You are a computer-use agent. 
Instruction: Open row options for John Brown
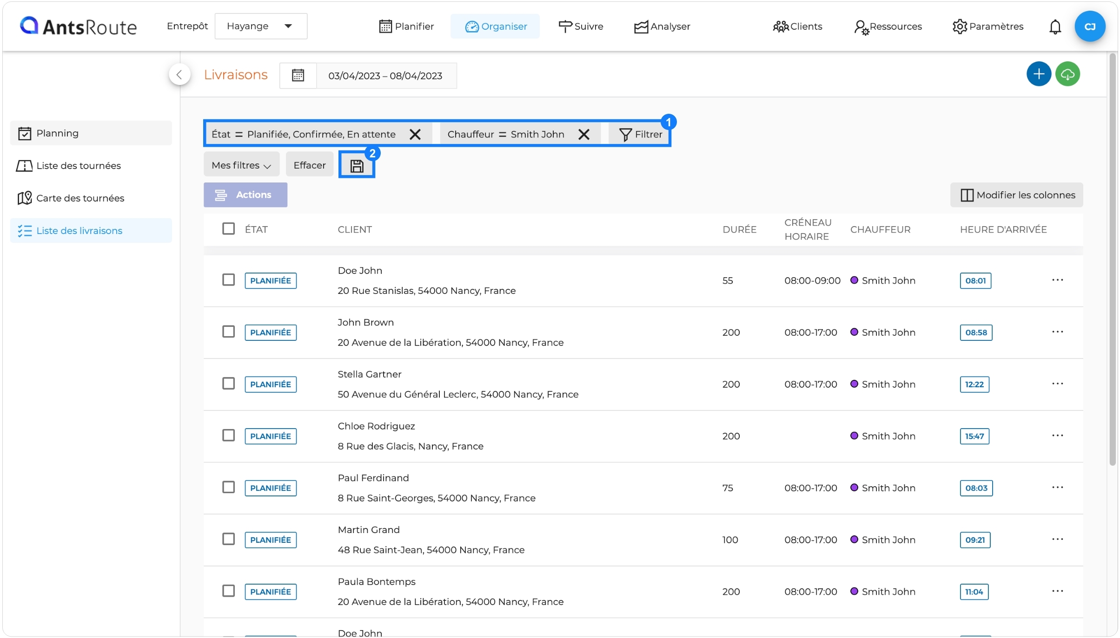1057,332
